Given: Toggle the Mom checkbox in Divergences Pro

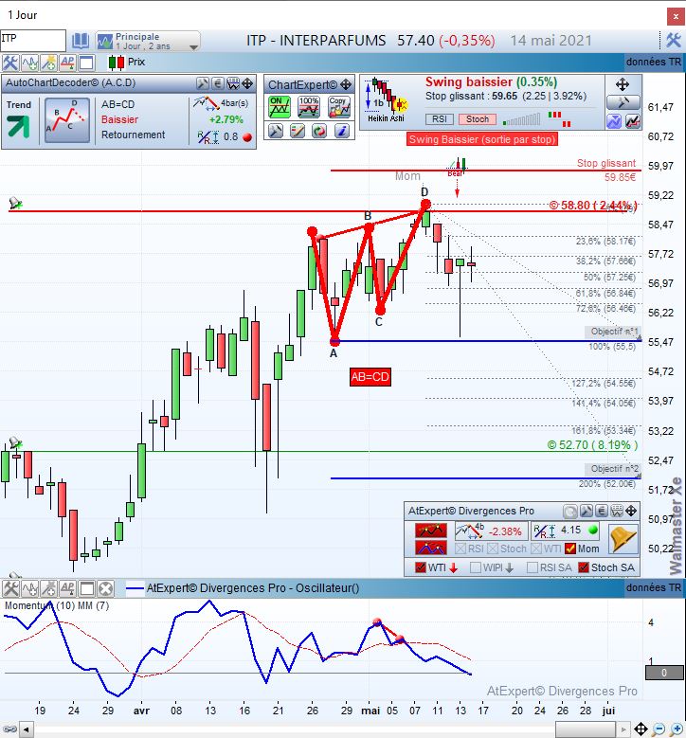Looking at the screenshot, I should pos(570,549).
